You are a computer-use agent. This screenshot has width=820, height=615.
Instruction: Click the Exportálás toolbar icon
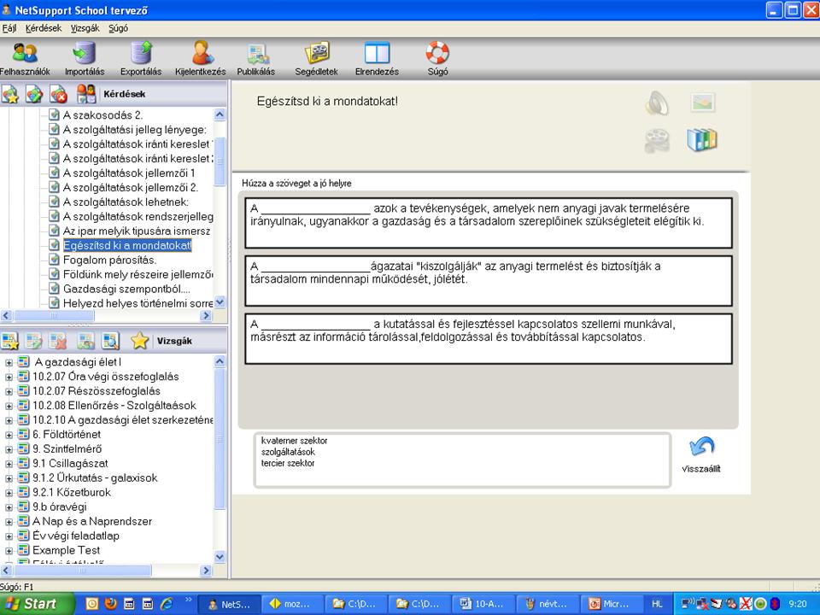[140, 56]
